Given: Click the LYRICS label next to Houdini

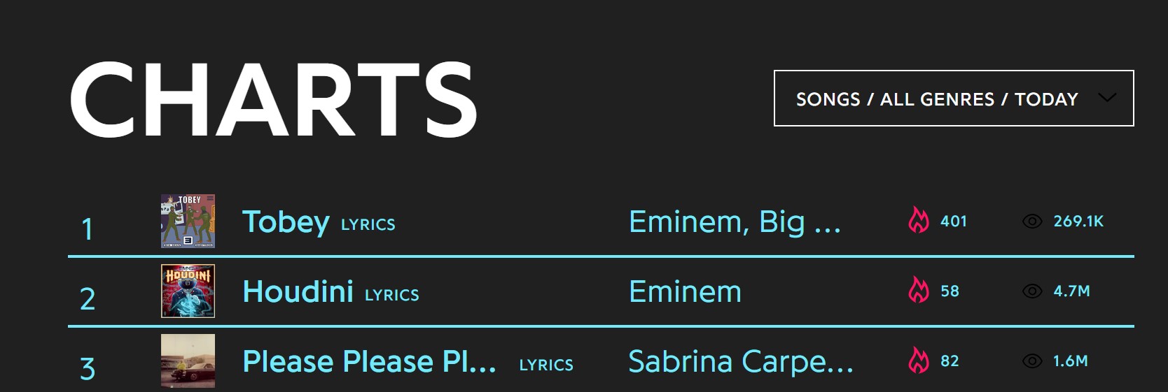Looking at the screenshot, I should tap(392, 295).
